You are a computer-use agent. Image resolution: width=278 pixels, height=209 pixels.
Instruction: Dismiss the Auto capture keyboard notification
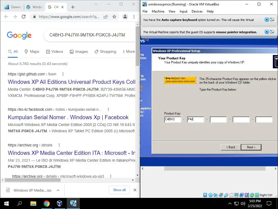267,20
